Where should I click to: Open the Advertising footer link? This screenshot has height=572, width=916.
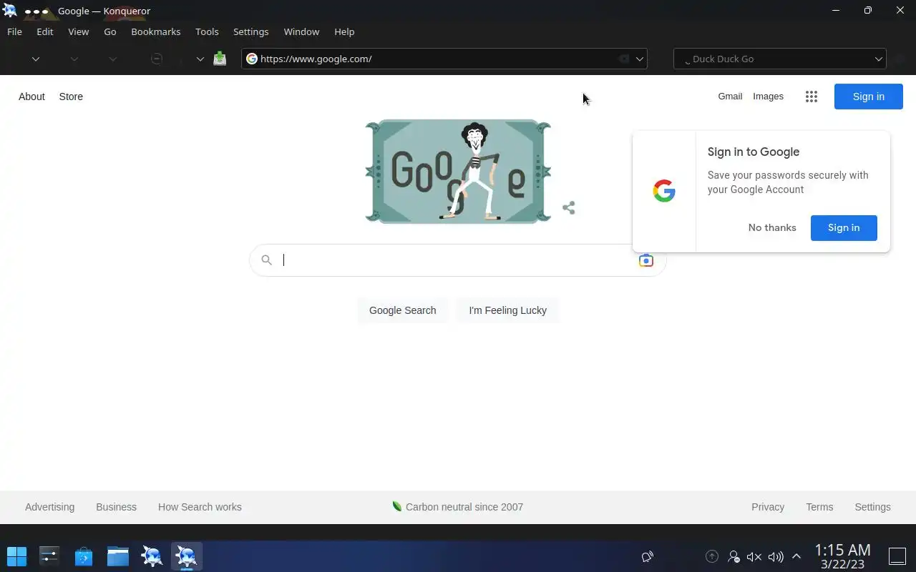pos(49,507)
